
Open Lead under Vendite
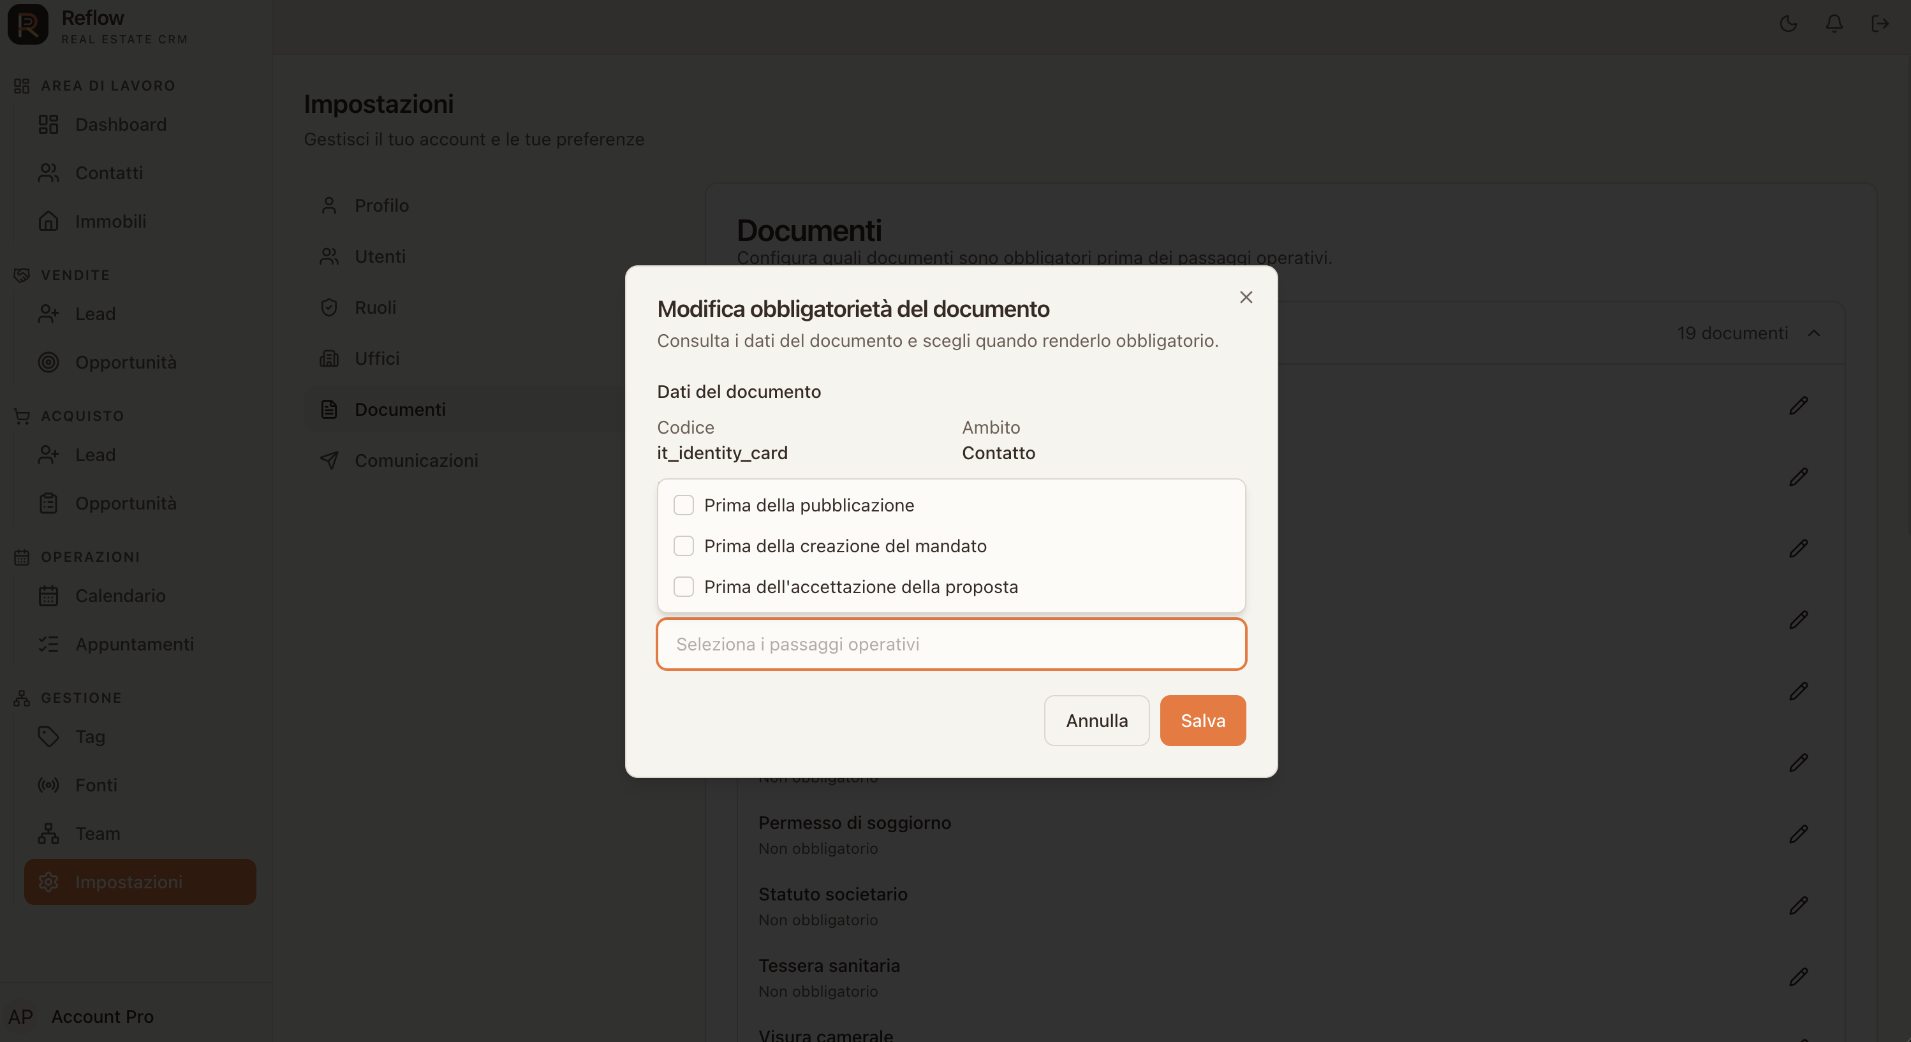(x=140, y=314)
